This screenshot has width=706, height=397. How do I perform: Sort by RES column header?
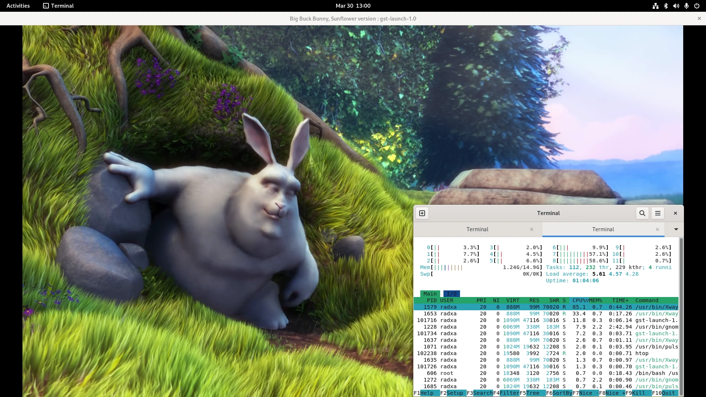534,300
